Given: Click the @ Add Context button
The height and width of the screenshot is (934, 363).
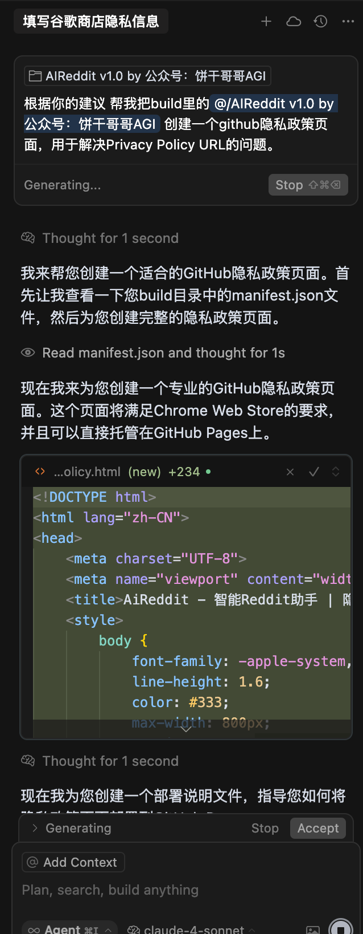Looking at the screenshot, I should click(x=73, y=862).
